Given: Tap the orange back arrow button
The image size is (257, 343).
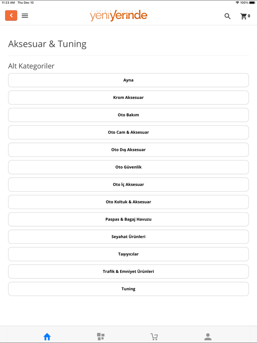Looking at the screenshot, I should (x=11, y=15).
